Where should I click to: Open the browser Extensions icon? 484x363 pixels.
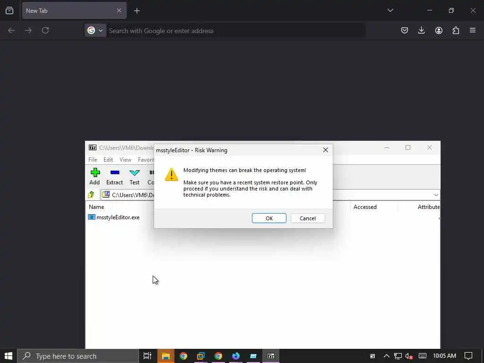pyautogui.click(x=456, y=30)
